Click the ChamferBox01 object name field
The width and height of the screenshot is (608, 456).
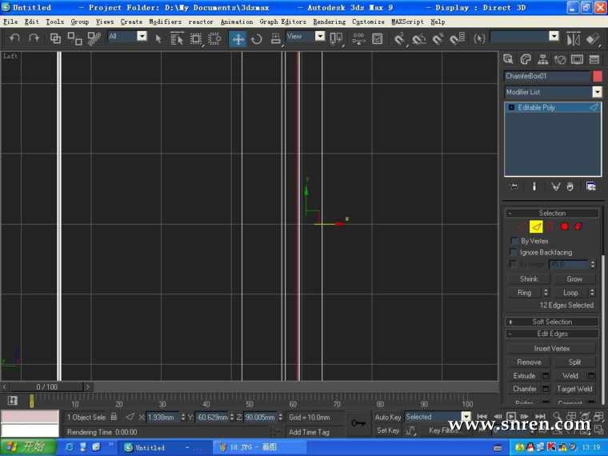(547, 76)
